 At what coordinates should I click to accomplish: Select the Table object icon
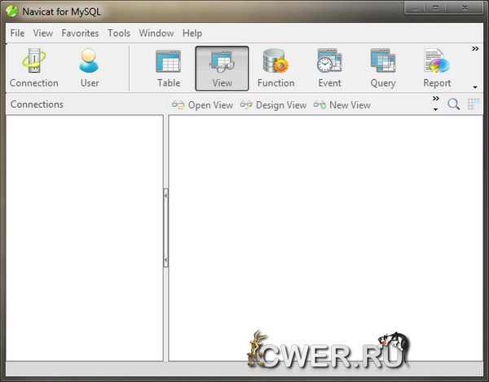(169, 69)
